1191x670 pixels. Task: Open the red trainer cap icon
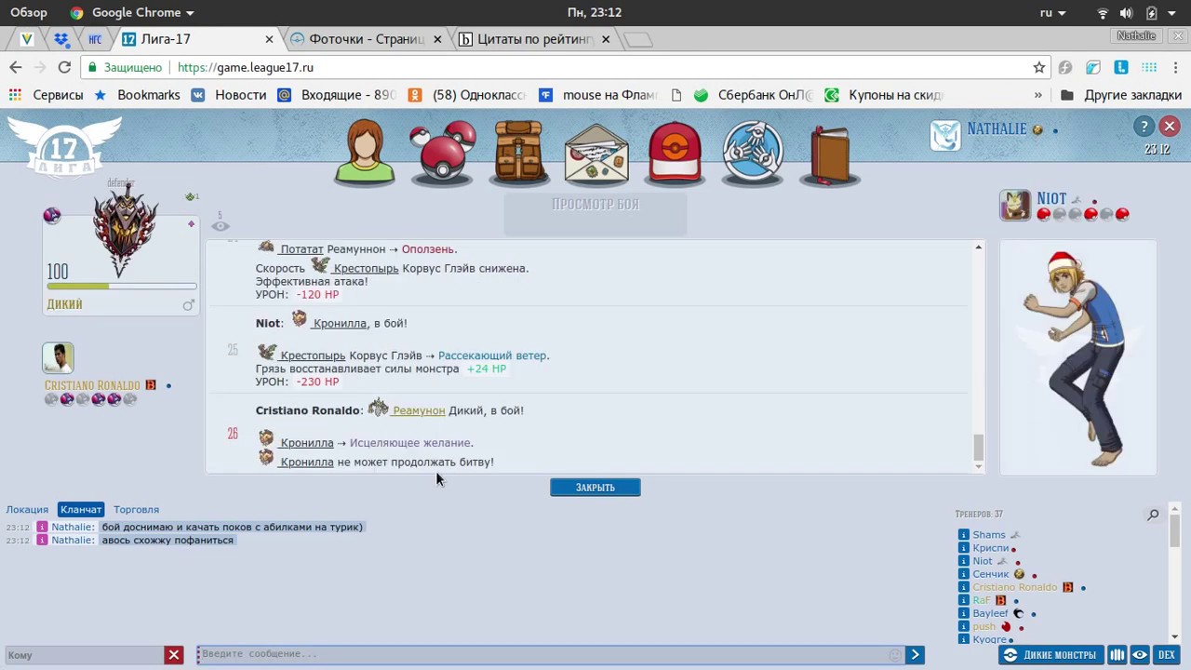click(x=675, y=152)
